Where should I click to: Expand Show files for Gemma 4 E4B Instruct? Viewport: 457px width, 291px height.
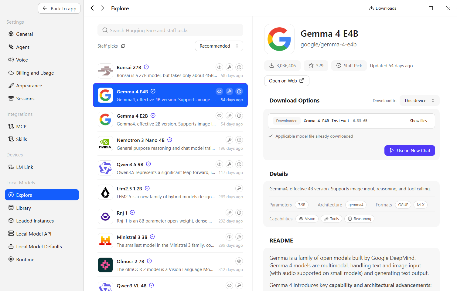point(418,121)
